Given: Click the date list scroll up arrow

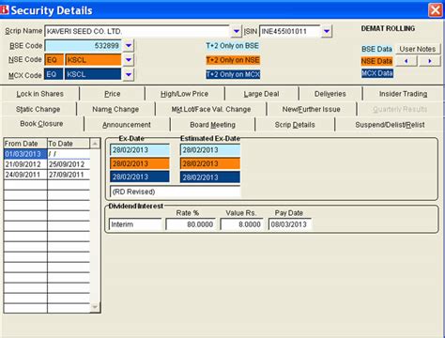Looking at the screenshot, I should point(95,144).
